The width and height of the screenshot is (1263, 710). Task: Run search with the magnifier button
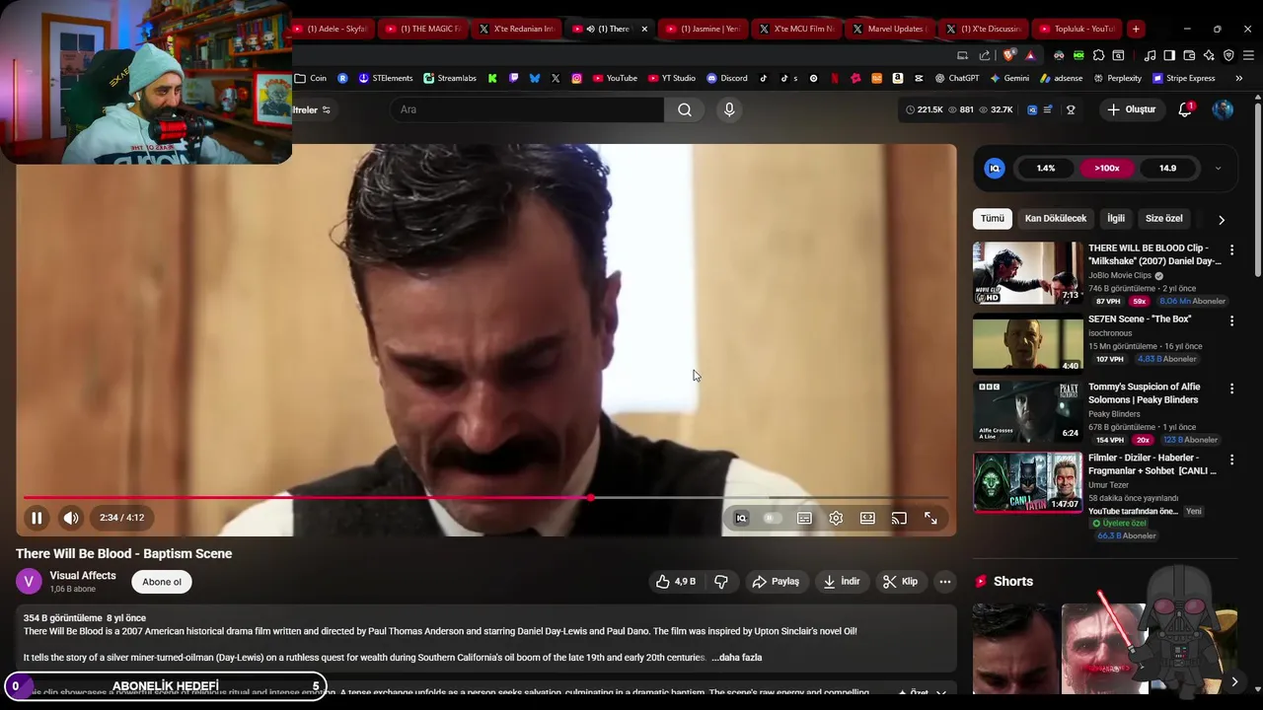coord(685,109)
